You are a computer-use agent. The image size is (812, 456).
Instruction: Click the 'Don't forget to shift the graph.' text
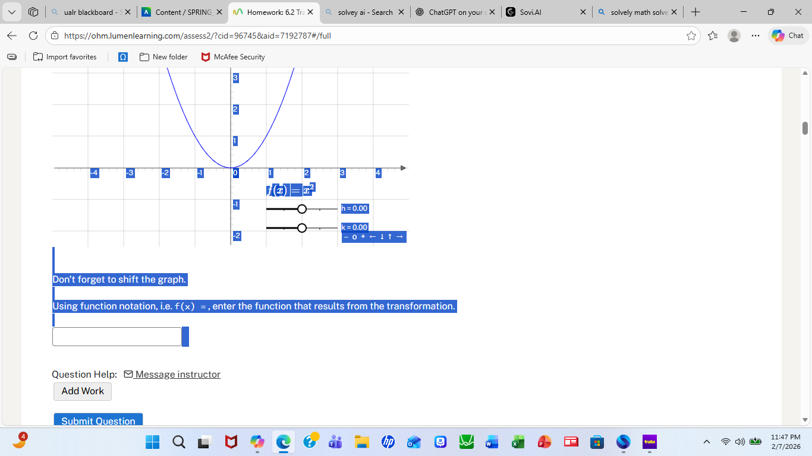pyautogui.click(x=119, y=279)
